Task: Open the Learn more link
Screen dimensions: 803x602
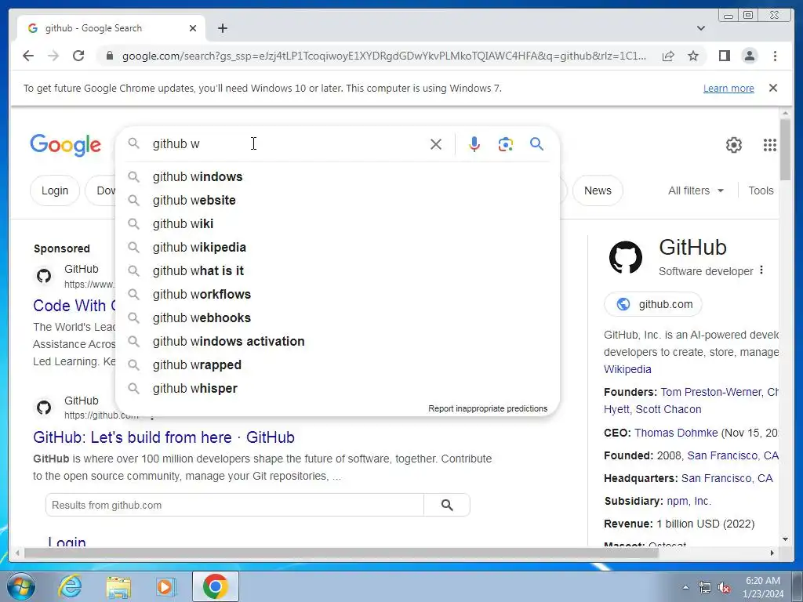Action: [x=729, y=88]
